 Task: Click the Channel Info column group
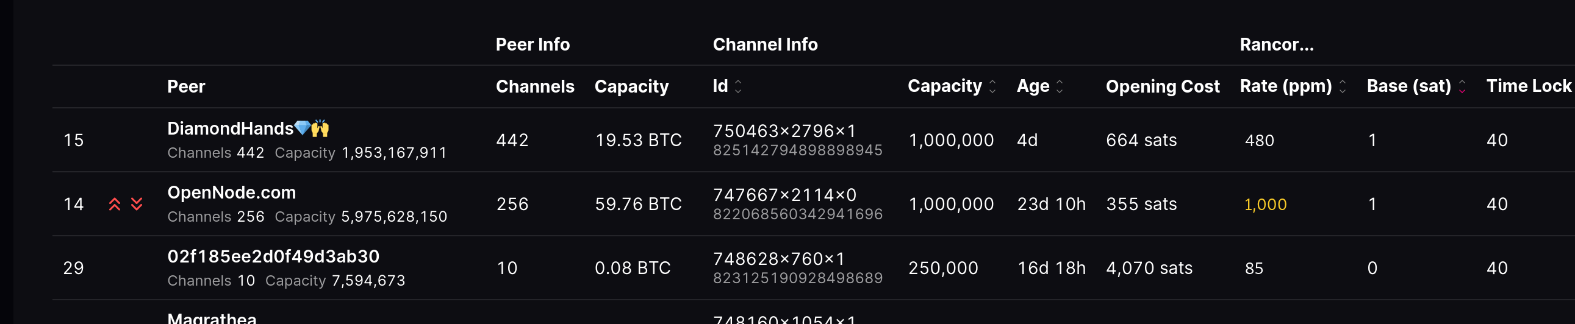765,44
